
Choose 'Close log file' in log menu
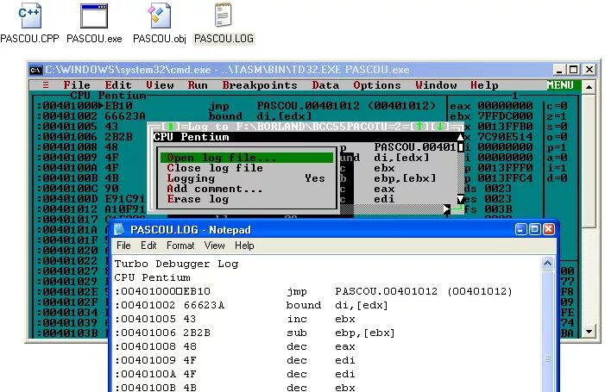pos(247,168)
